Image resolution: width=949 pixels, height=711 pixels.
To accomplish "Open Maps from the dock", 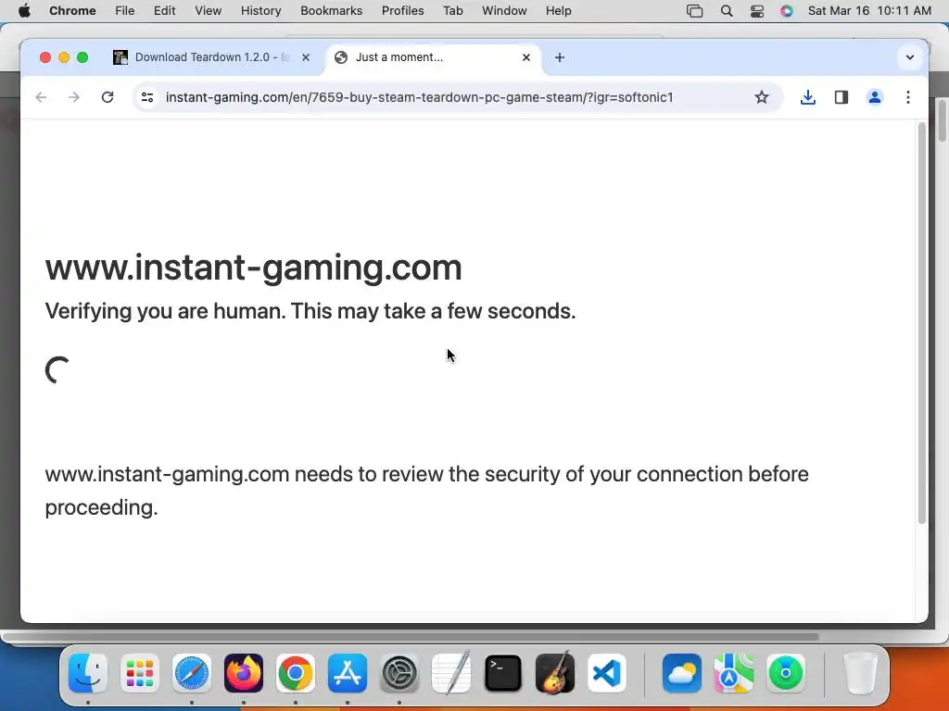I will click(x=734, y=673).
